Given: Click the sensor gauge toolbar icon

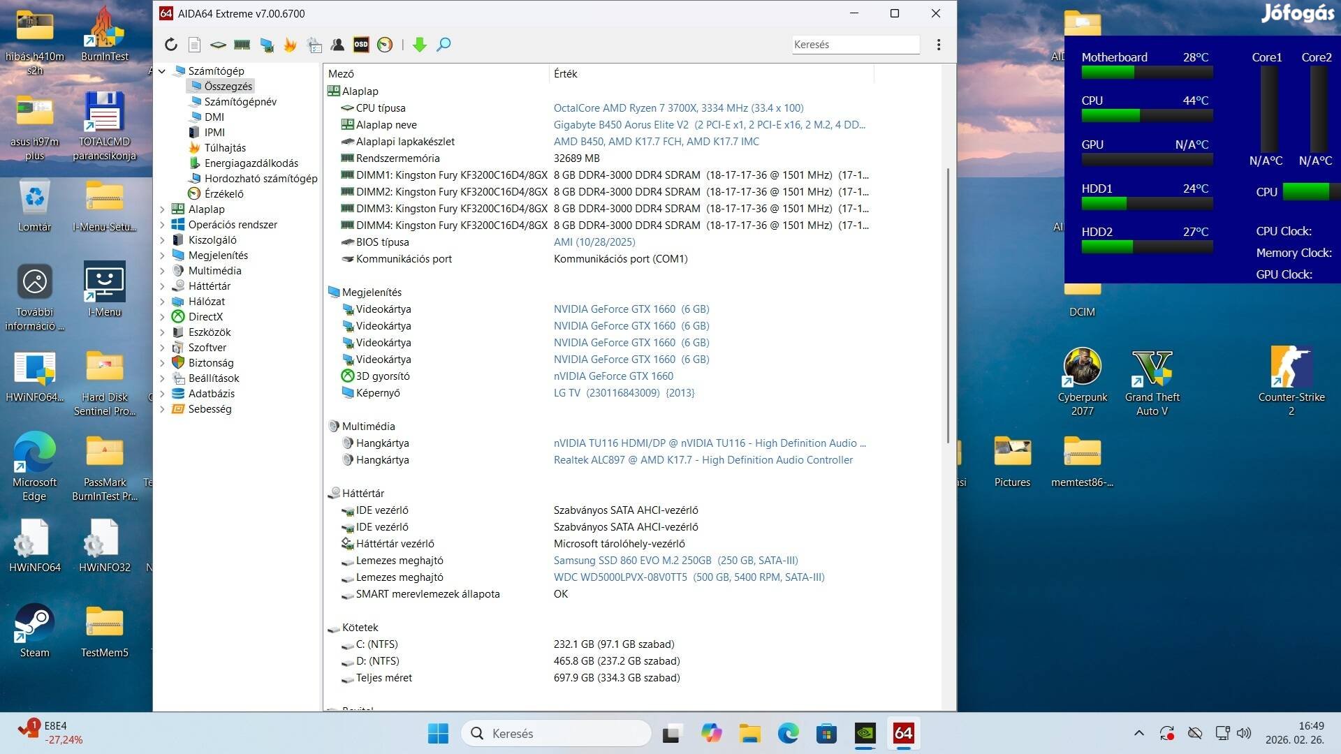Looking at the screenshot, I should pos(385,45).
